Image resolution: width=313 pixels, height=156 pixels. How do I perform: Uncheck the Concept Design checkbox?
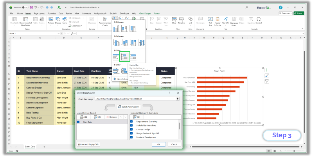(131, 129)
